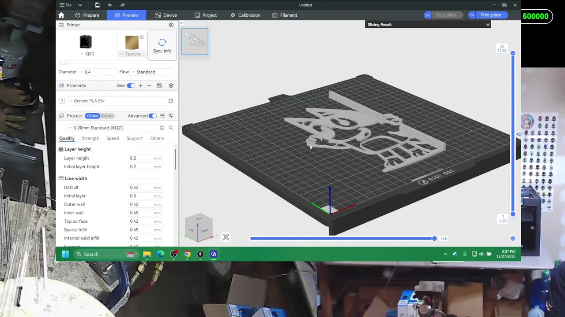This screenshot has width=565, height=317.
Task: Click the Slice plate button
Action: (x=446, y=15)
